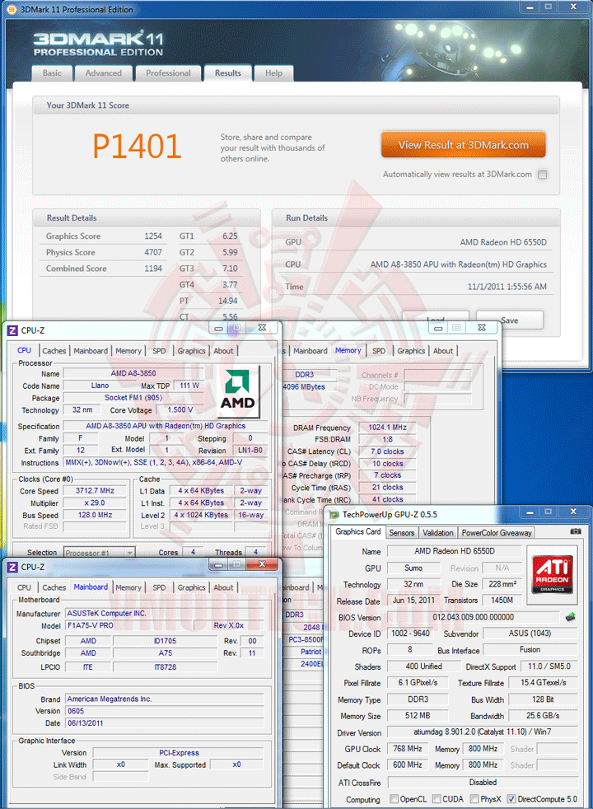Click the GPU-Z title bar icon
The height and width of the screenshot is (809, 593).
334,514
